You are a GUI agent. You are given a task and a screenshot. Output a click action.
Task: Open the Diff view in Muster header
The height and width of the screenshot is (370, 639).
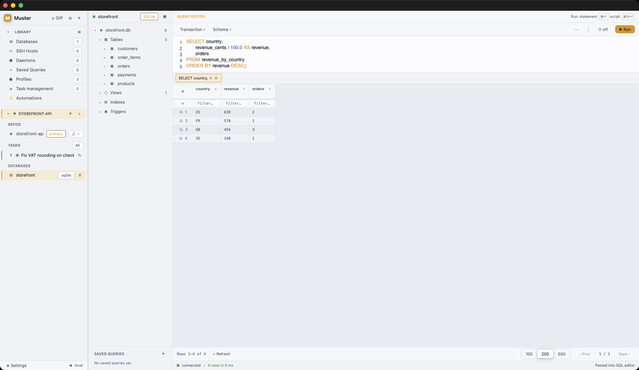pos(57,18)
